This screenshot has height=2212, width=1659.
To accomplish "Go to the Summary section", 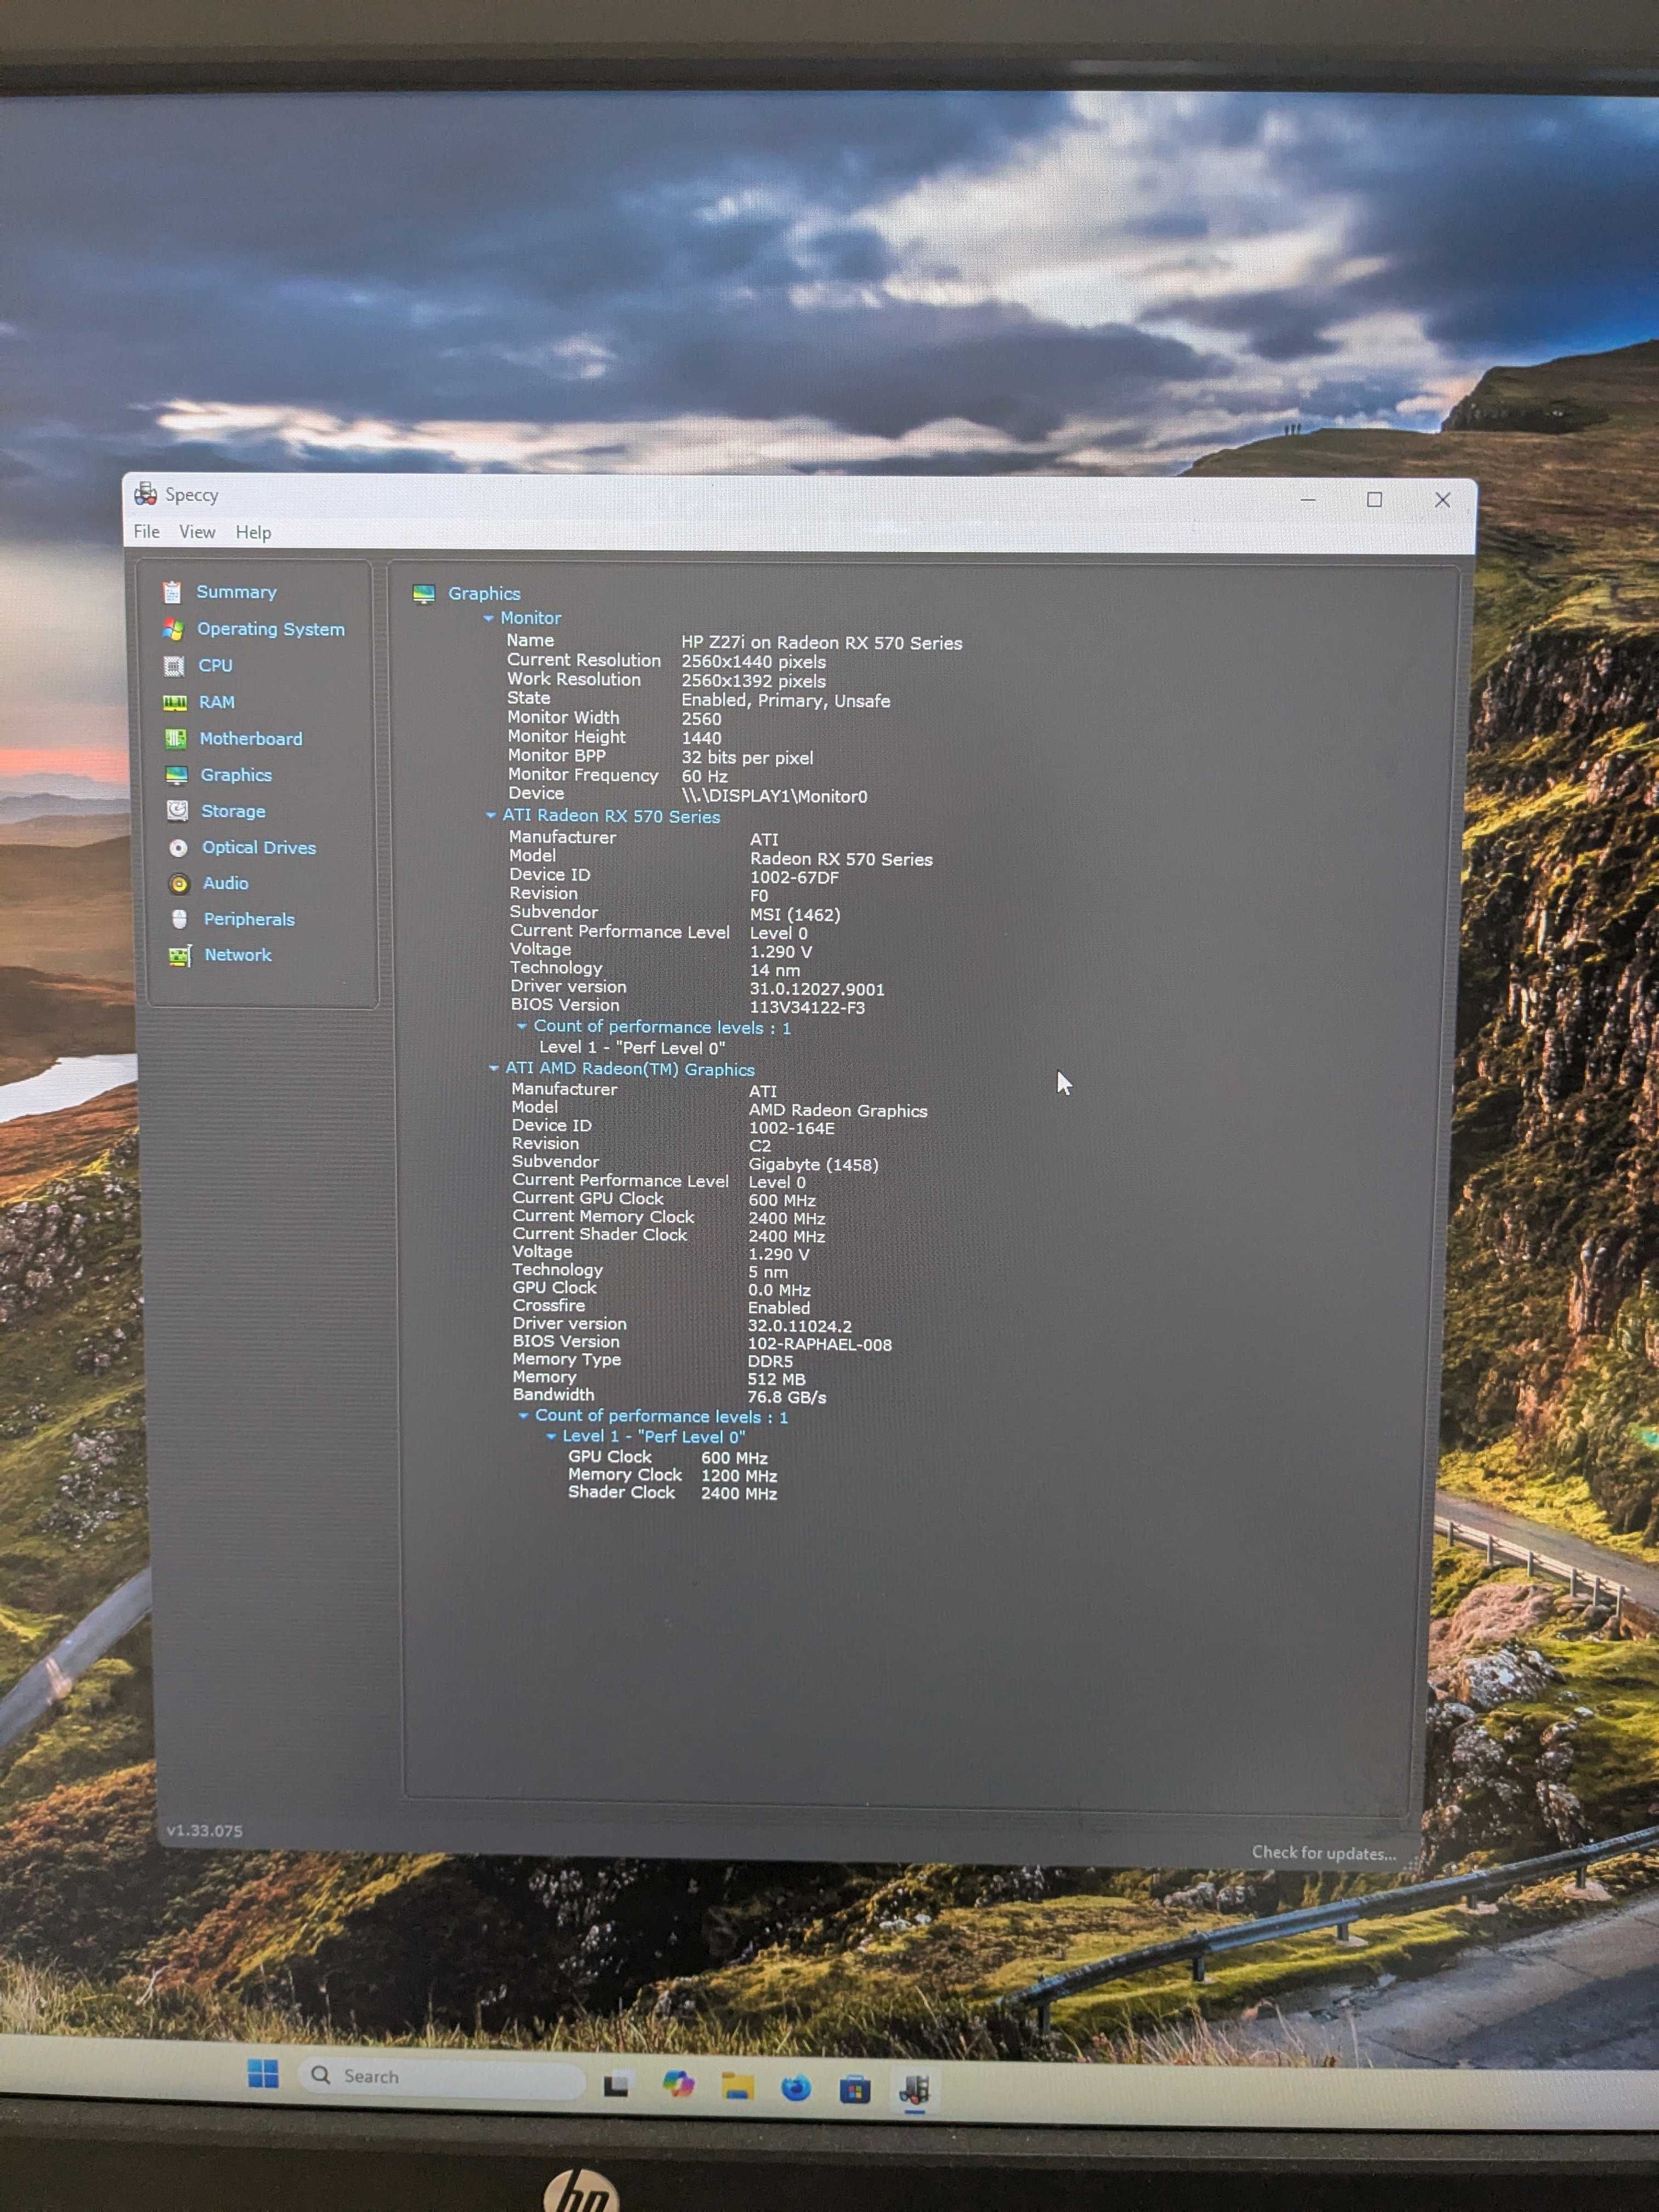I will click(237, 592).
